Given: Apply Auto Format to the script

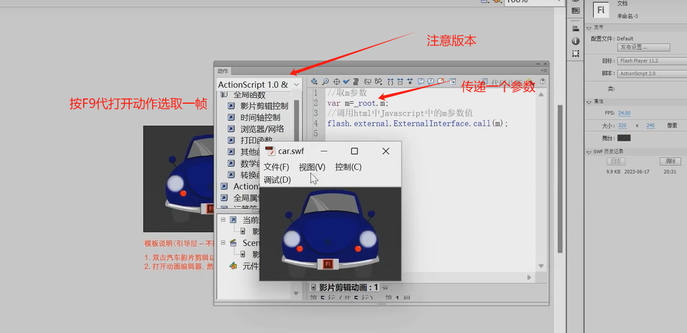Looking at the screenshot, I should (356, 81).
